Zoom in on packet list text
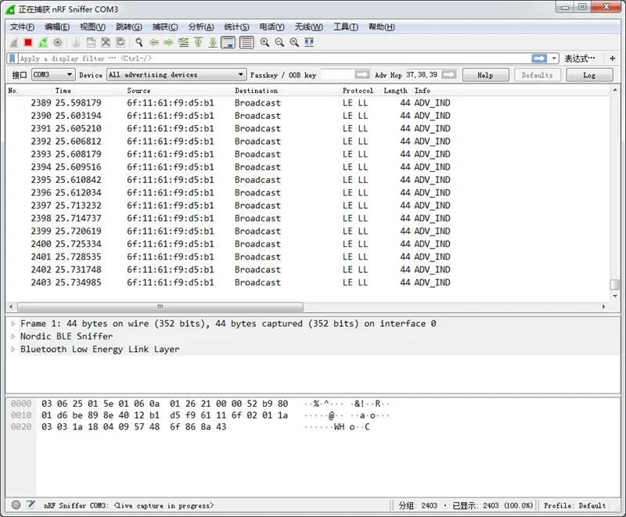 click(x=265, y=42)
